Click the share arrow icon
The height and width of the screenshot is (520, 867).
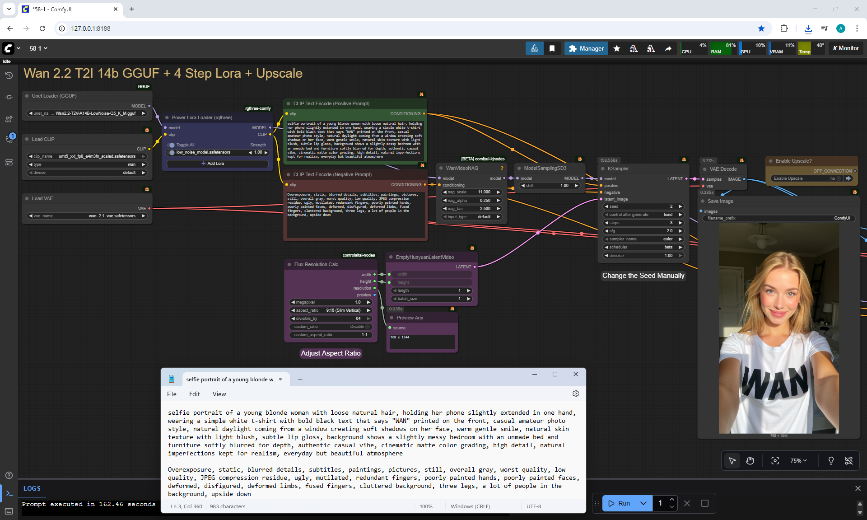coord(668,48)
